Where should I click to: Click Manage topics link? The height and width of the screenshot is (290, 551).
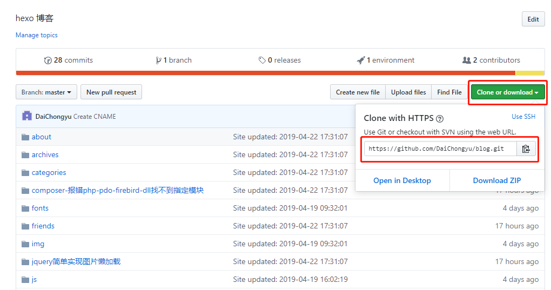coord(36,35)
